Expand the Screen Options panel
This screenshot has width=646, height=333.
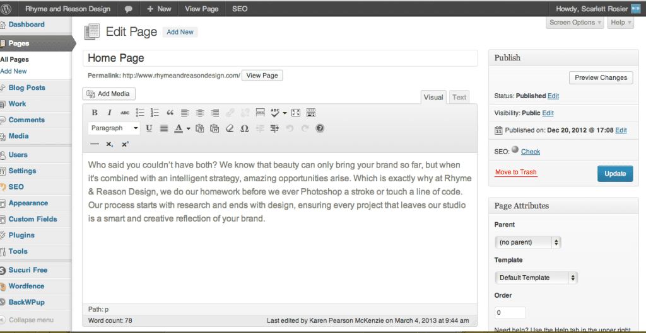coord(575,23)
